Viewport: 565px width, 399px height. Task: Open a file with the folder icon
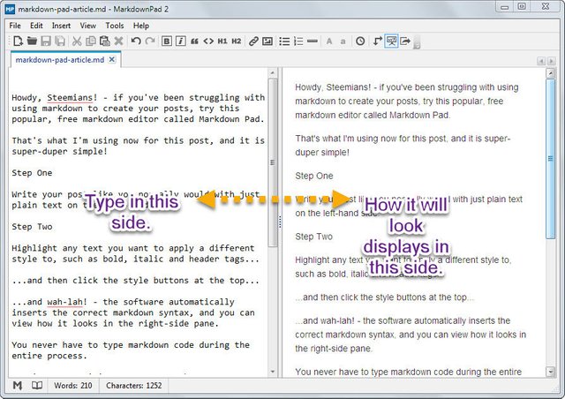(x=32, y=41)
